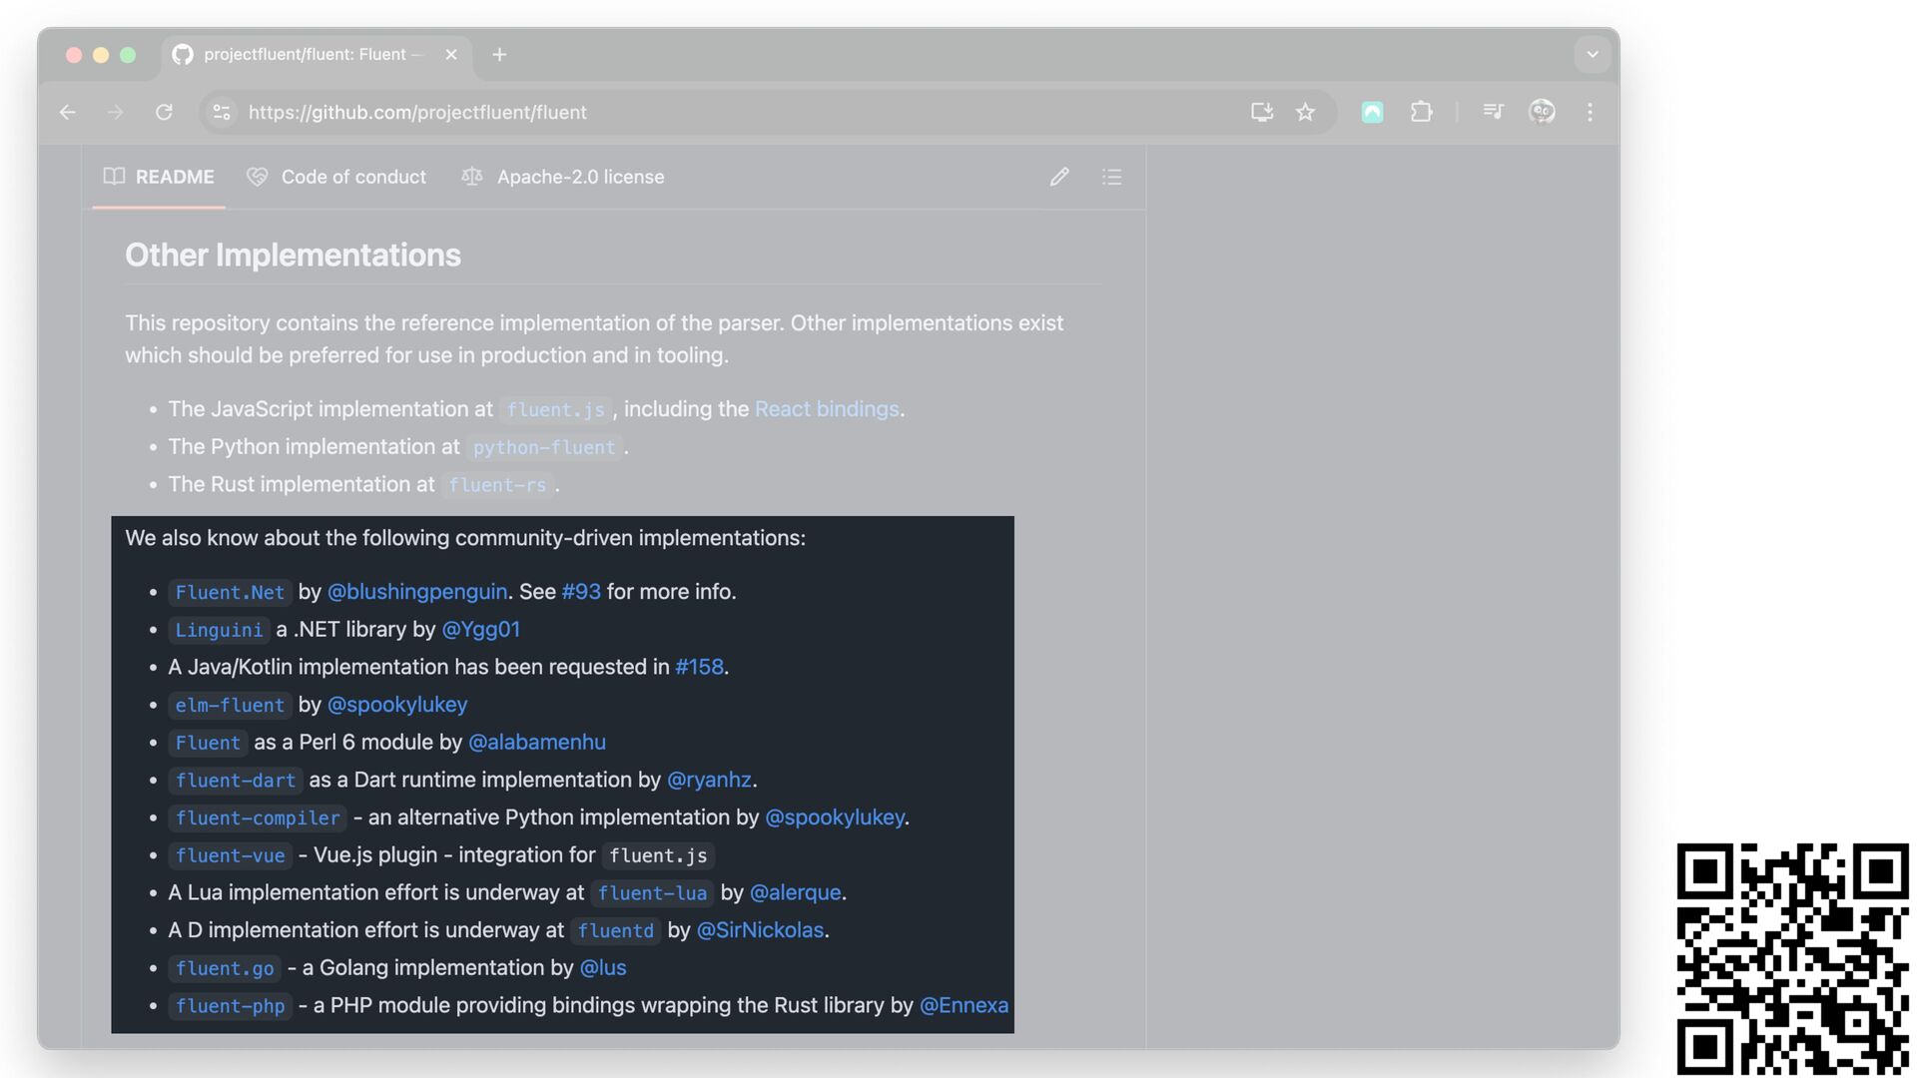The image size is (1917, 1078).
Task: Expand the tab search chevron
Action: [x=1593, y=54]
